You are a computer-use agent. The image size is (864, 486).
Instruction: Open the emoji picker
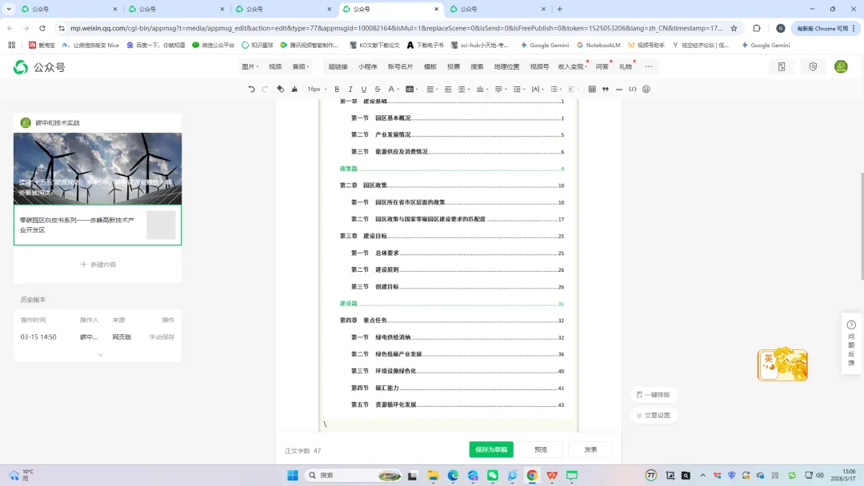click(646, 90)
